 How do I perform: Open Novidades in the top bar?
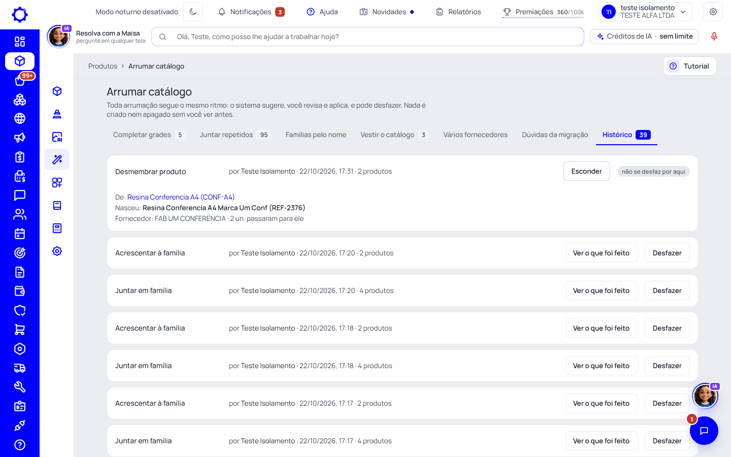click(387, 12)
